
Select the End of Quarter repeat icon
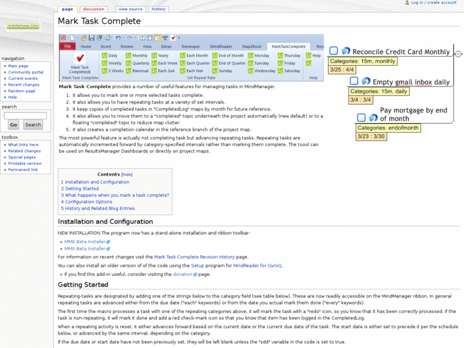[215, 63]
